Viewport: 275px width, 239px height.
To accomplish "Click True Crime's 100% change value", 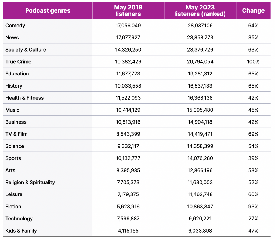I will click(x=253, y=62).
